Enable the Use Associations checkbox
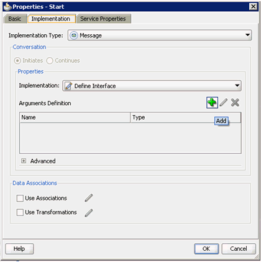Image resolution: width=261 pixels, height=262 pixels. pyautogui.click(x=20, y=198)
